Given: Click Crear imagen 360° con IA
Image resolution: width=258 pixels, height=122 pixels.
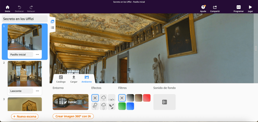Looking at the screenshot, I should [73, 116].
